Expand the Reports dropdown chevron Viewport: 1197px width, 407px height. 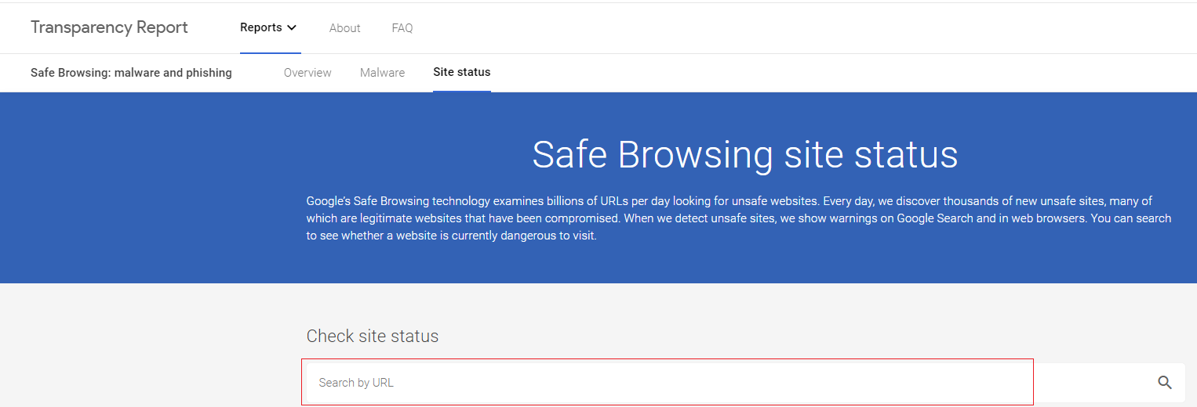tap(292, 27)
